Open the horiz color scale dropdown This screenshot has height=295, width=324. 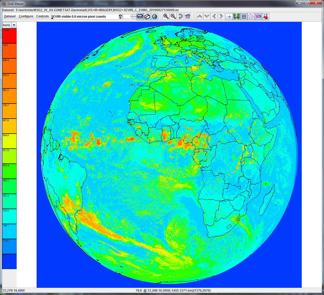[14, 25]
